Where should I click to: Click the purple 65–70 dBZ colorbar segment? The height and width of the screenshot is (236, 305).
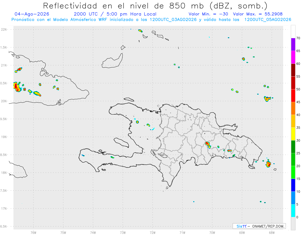click(x=293, y=45)
